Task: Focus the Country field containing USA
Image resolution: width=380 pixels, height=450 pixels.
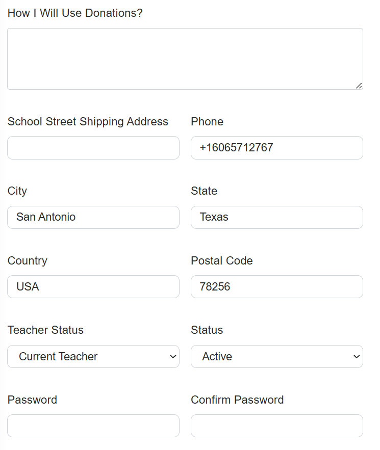Action: point(93,287)
